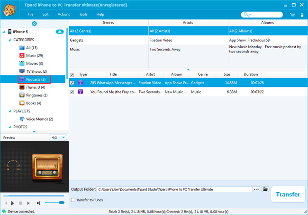Collapse the PHOTOS section
Image resolution: width=308 pixels, height=215 pixels.
coord(9,127)
